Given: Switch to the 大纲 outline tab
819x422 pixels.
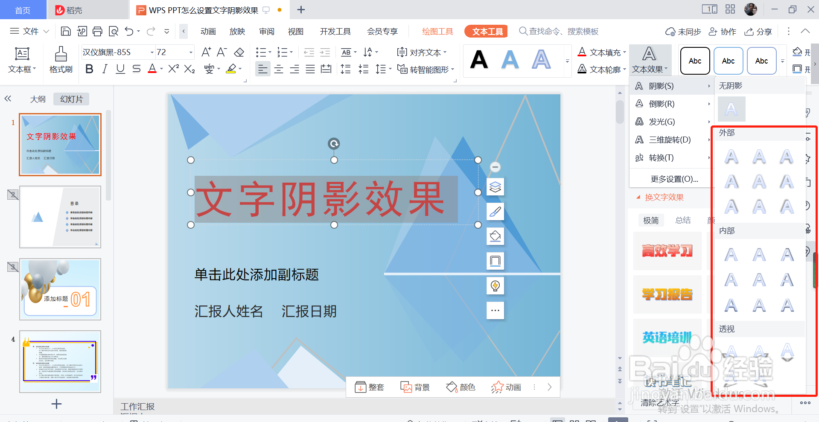Looking at the screenshot, I should [38, 99].
